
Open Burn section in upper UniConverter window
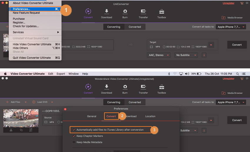(125, 13)
